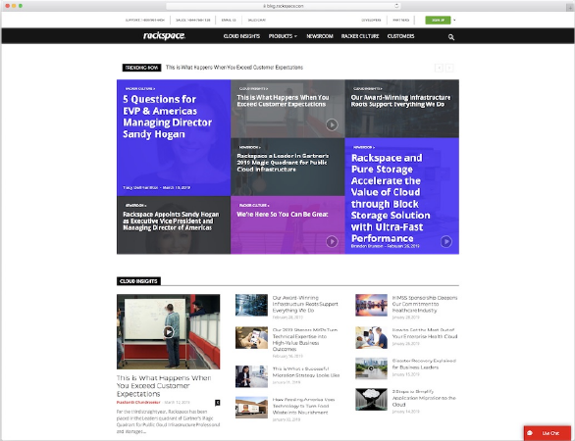
Task: Open the search magnifier icon
Action: pos(451,37)
